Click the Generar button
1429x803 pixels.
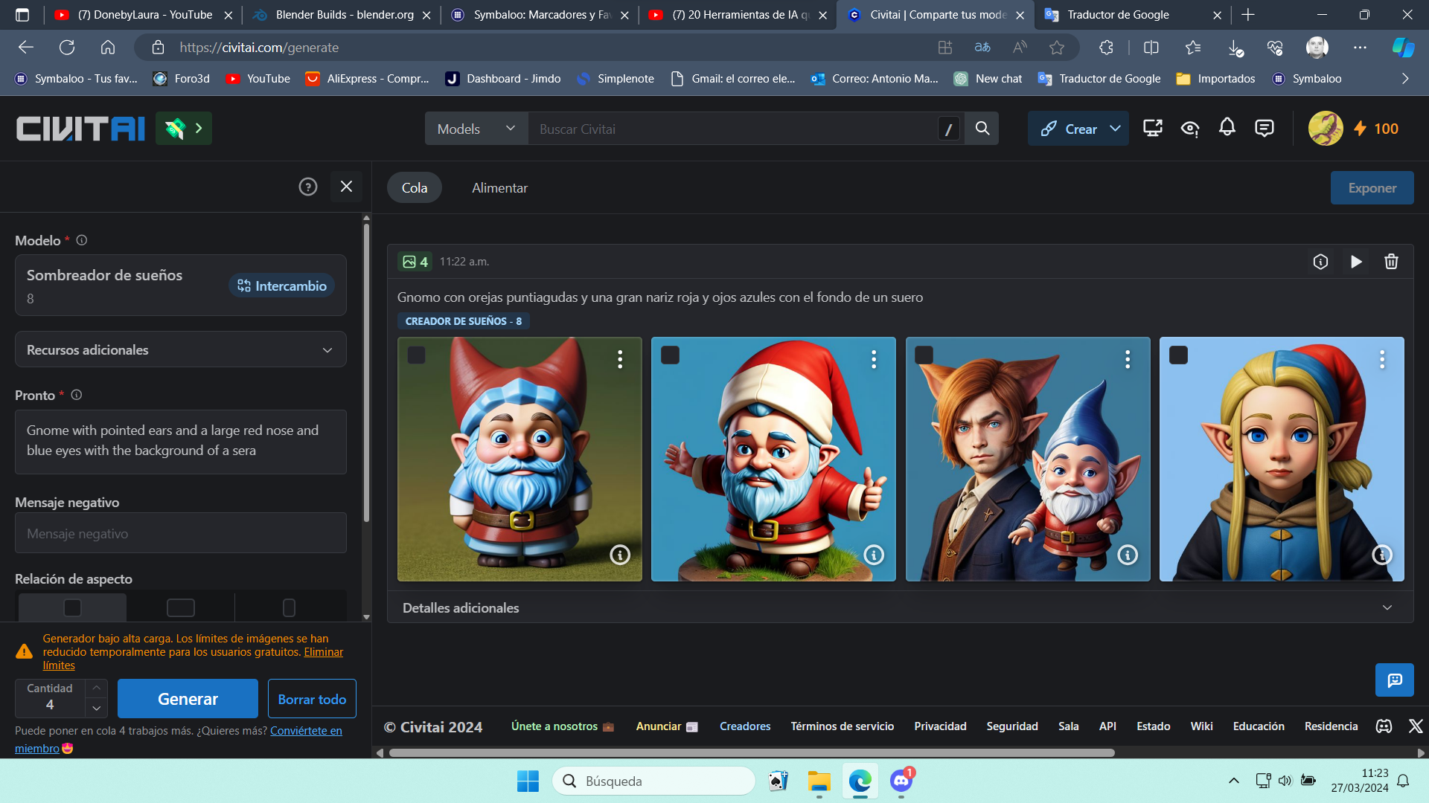click(x=188, y=699)
